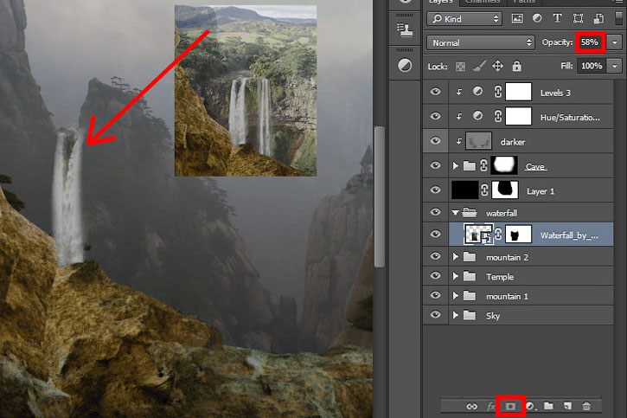This screenshot has width=627, height=418.
Task: Expand the Sky group
Action: 456,315
